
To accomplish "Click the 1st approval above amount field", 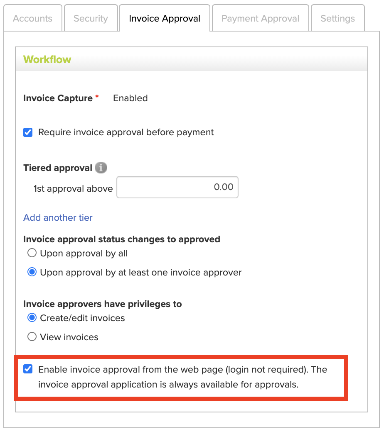I will click(177, 187).
